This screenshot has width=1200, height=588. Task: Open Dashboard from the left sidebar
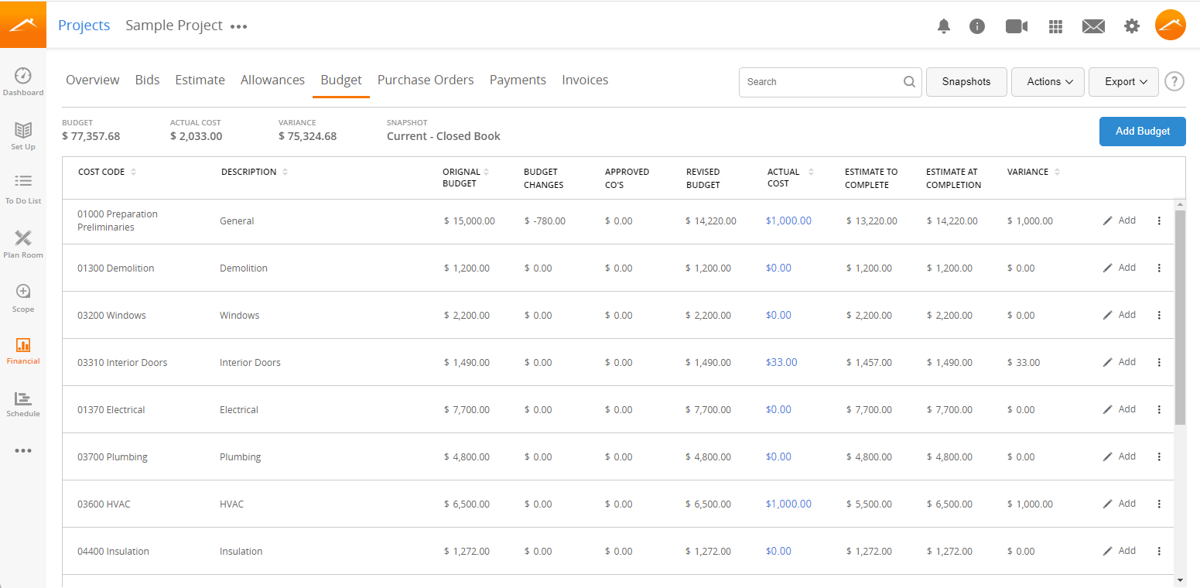[23, 80]
